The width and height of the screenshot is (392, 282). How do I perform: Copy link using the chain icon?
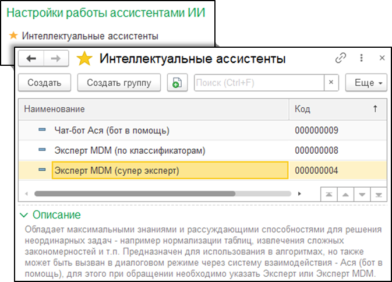coord(341,59)
